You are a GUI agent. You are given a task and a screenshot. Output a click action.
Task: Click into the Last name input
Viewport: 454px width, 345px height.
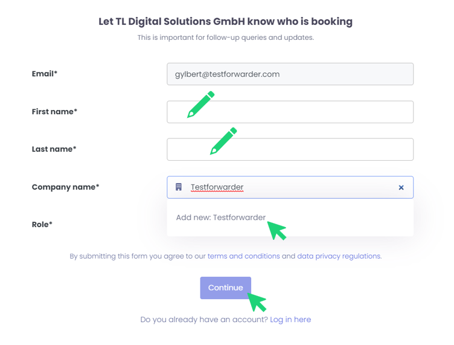(x=314, y=150)
